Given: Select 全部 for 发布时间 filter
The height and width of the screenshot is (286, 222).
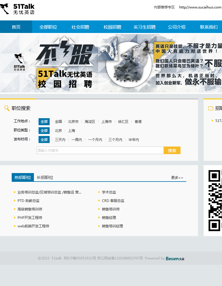Looking at the screenshot, I should pos(44,139).
